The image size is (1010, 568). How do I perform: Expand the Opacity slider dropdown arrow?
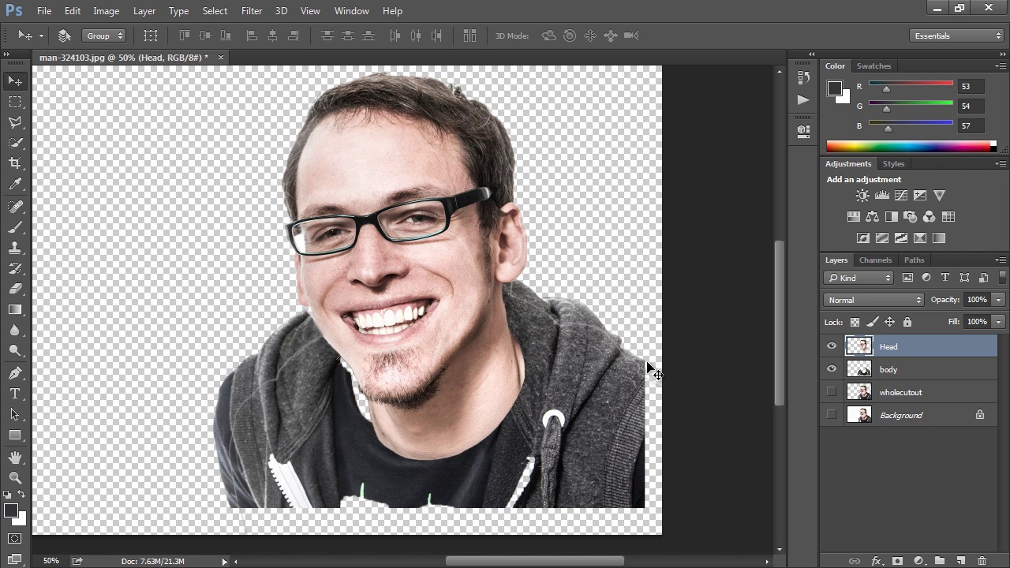pyautogui.click(x=998, y=300)
